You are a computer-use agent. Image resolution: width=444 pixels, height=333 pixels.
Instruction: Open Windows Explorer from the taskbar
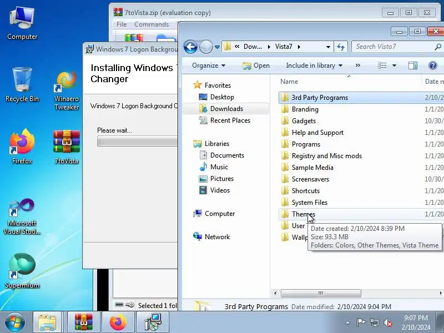[47, 322]
